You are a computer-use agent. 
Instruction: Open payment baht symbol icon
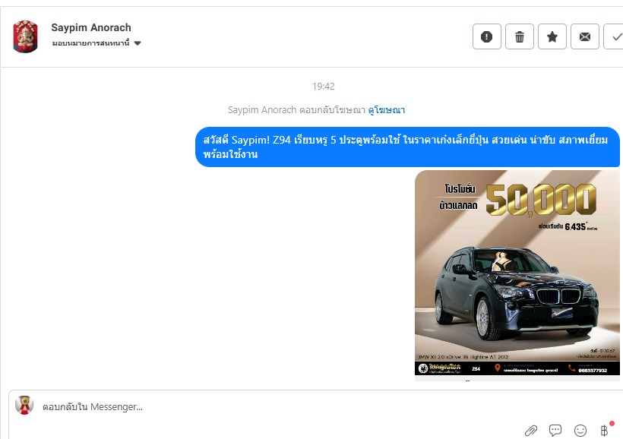point(604,430)
